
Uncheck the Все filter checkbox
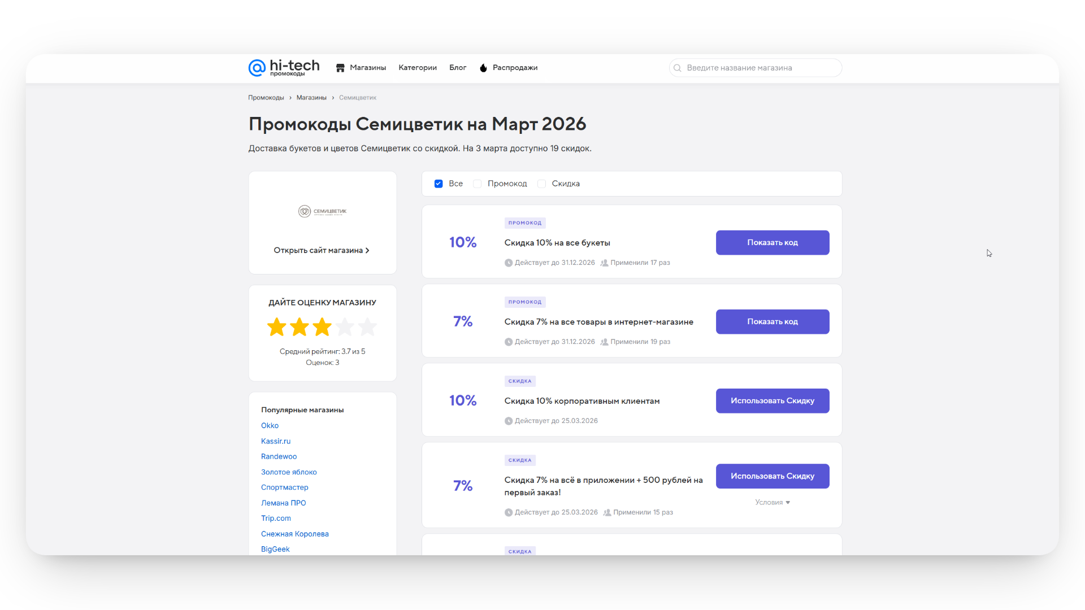[439, 184]
